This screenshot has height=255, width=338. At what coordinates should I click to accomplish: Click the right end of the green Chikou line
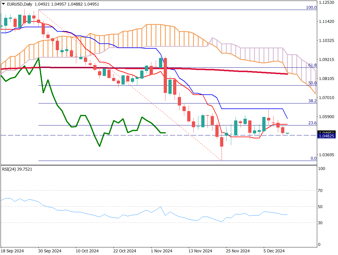[x=165, y=133]
